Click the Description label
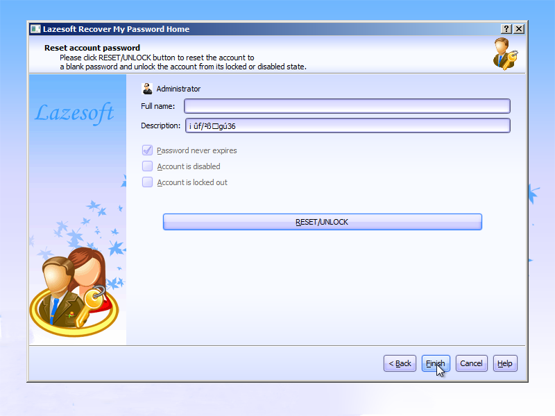 161,125
